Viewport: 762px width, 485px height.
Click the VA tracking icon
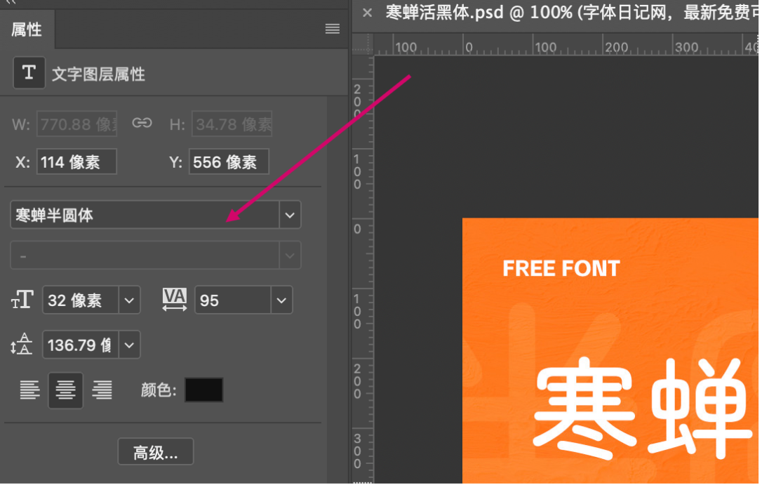point(175,300)
